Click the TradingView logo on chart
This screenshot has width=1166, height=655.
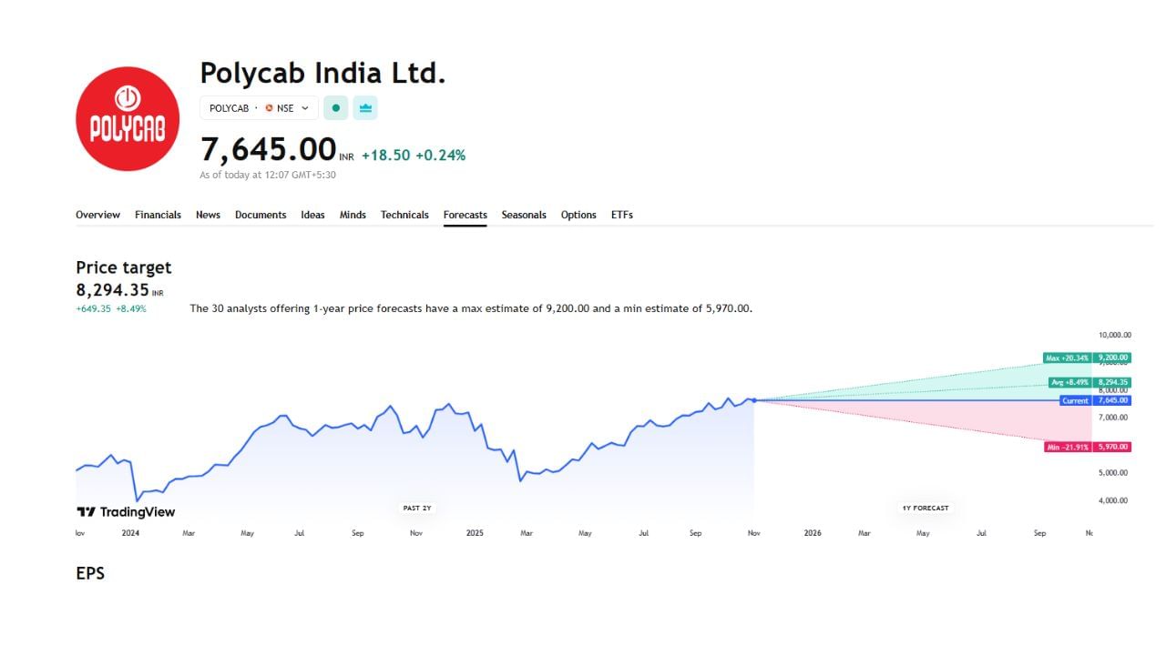pos(126,512)
